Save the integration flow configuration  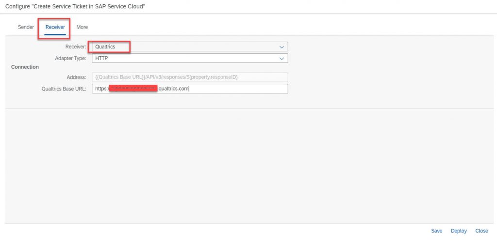pyautogui.click(x=436, y=231)
